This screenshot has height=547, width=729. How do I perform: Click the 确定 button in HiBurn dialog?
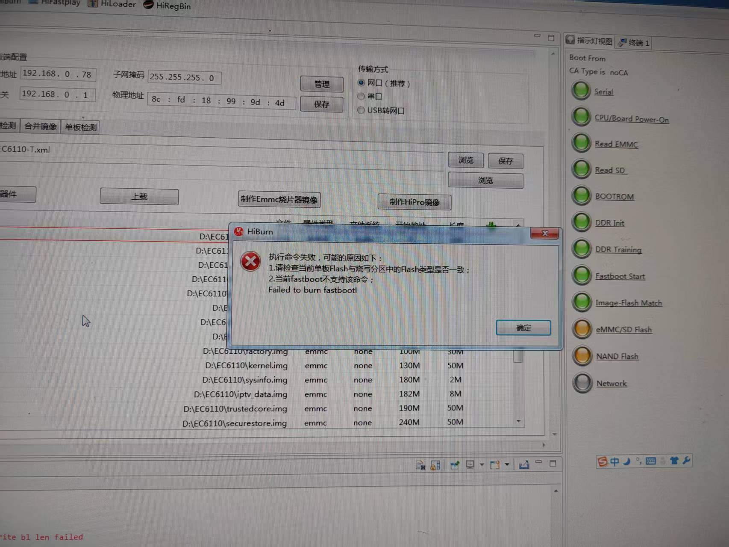click(523, 328)
